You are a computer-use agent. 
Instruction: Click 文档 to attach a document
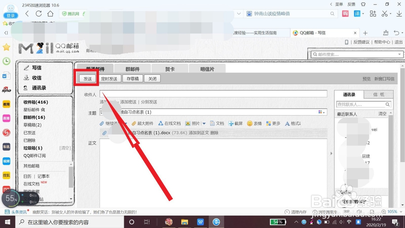coord(217,123)
